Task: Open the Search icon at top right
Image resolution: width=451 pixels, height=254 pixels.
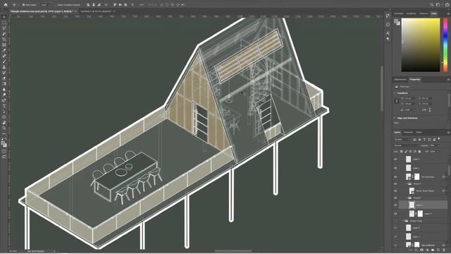Action: (431, 5)
